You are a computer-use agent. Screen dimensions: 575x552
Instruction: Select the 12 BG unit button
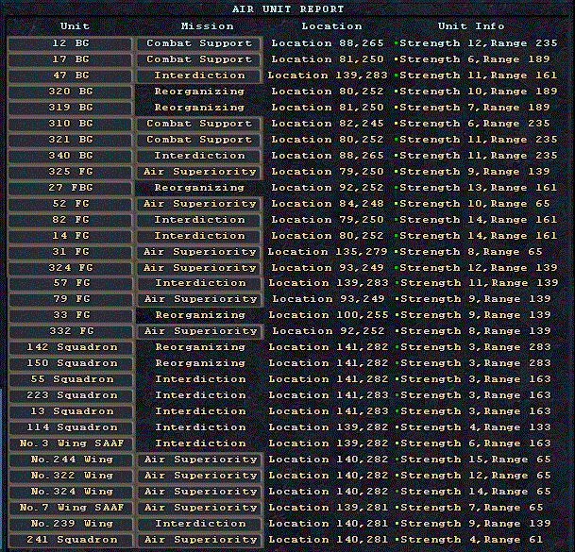point(70,43)
